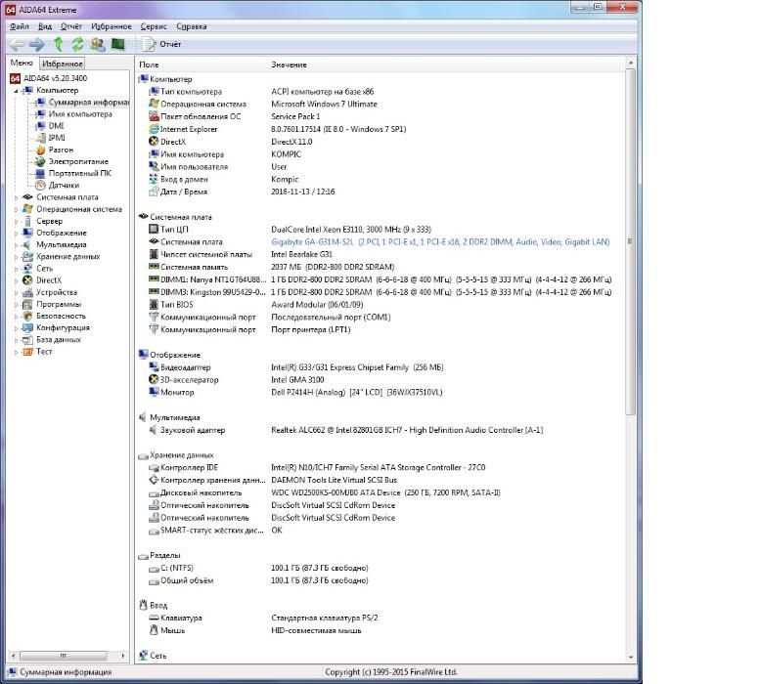This screenshot has height=684, width=761.
Task: Select the DMI tree item
Action: click(x=57, y=126)
